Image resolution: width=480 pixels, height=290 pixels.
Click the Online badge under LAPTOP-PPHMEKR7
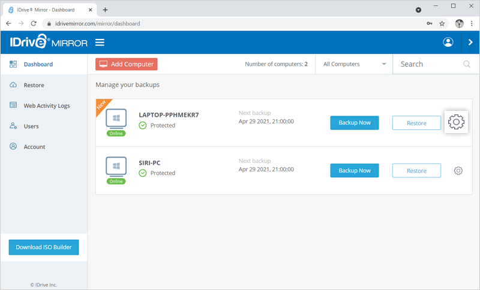116,133
